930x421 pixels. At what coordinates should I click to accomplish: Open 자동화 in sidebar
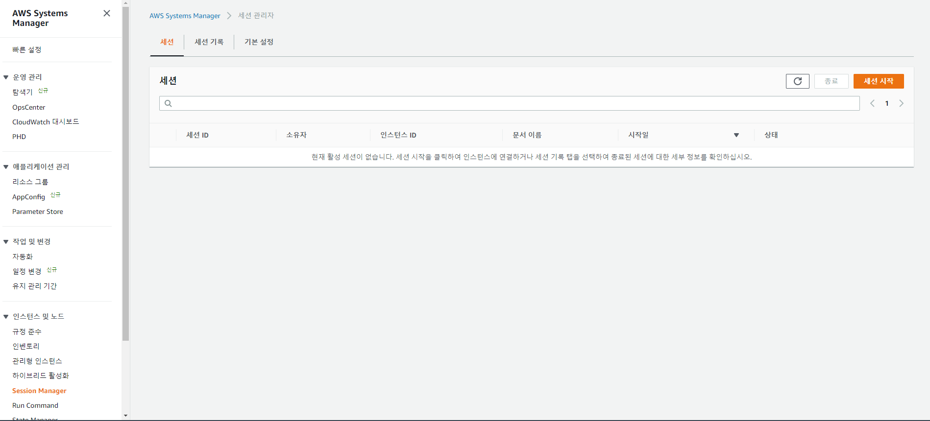pyautogui.click(x=23, y=257)
